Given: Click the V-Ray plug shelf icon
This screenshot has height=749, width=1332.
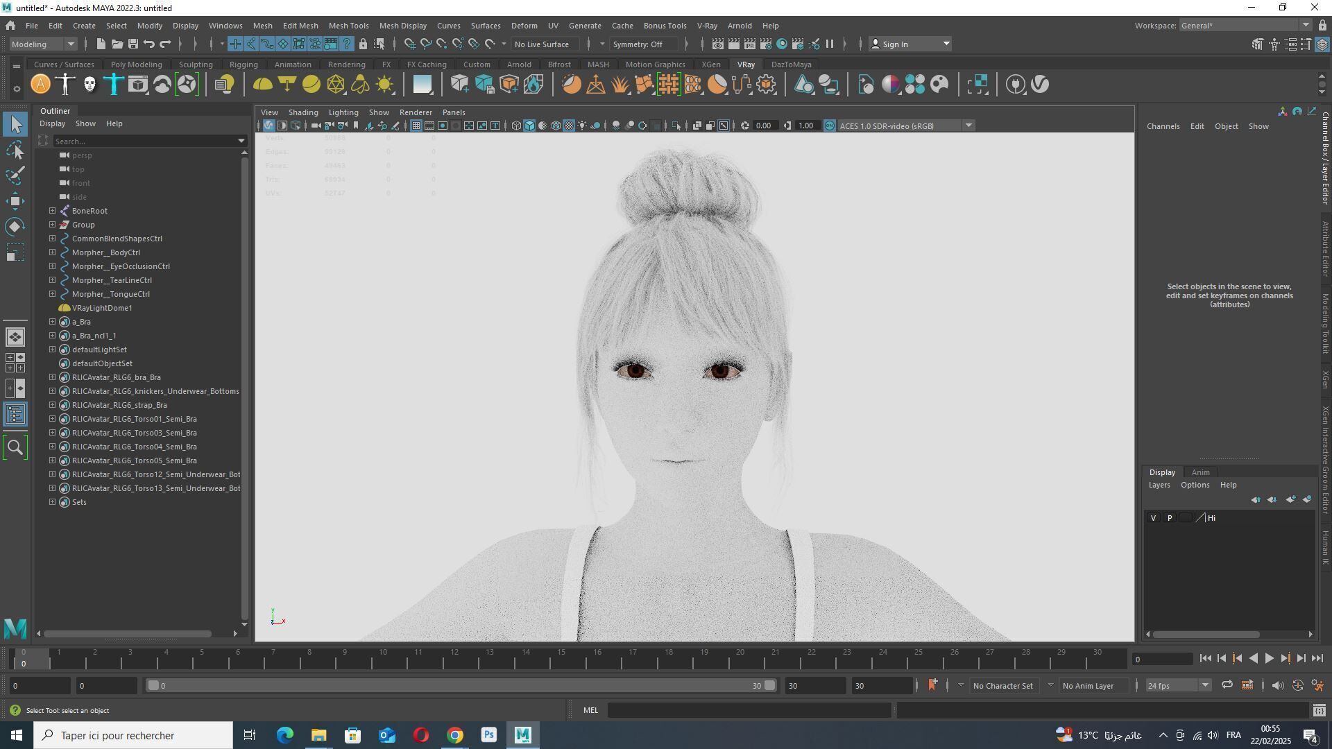Looking at the screenshot, I should click(1016, 85).
